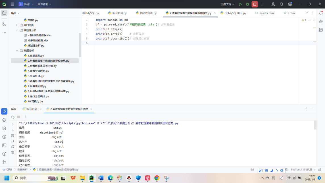Stop process in Run panel toolbar

coord(18,117)
